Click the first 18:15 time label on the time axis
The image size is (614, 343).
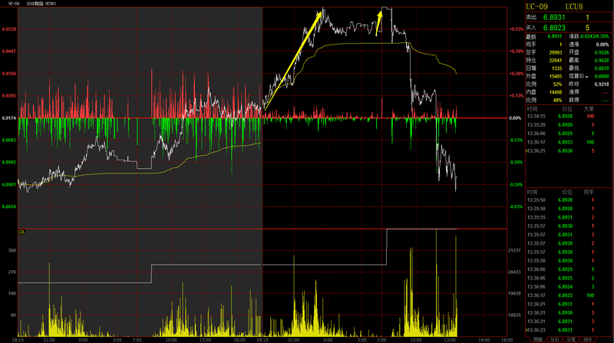(x=18, y=340)
